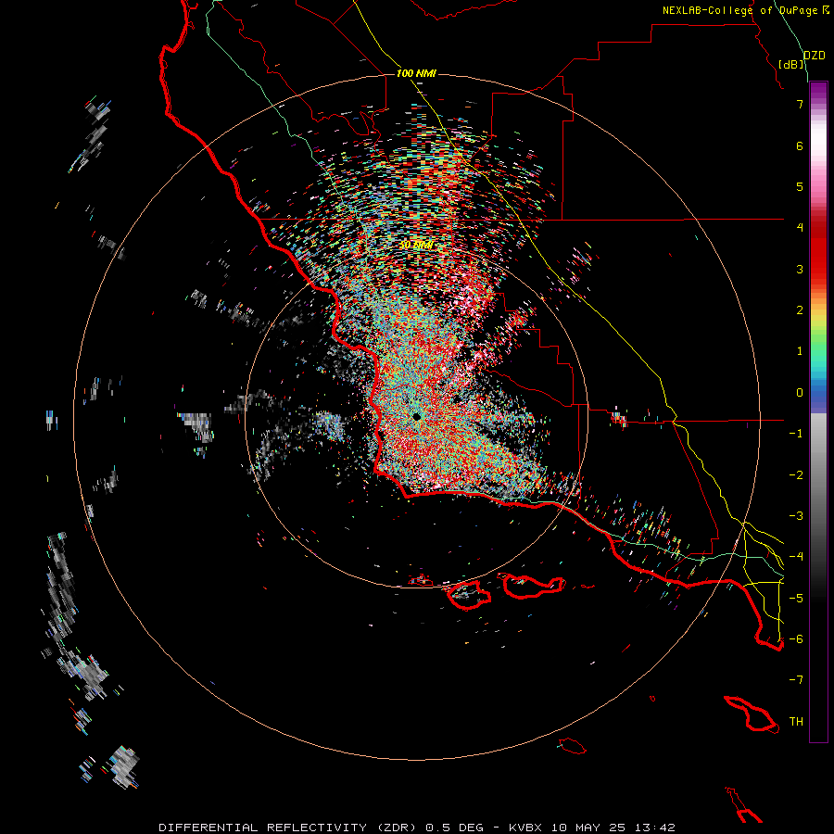Click the 7 label on the color scale

pos(800,104)
